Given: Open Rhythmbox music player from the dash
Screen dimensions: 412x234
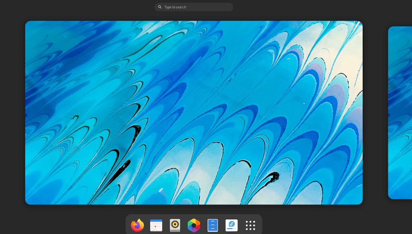Looking at the screenshot, I should pyautogui.click(x=175, y=225).
